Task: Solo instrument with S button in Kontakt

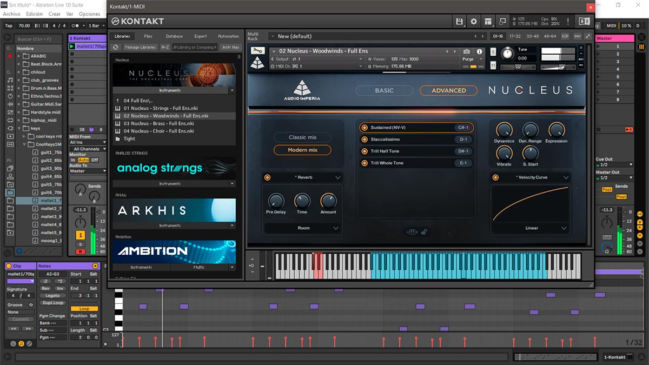Action: pos(493,51)
